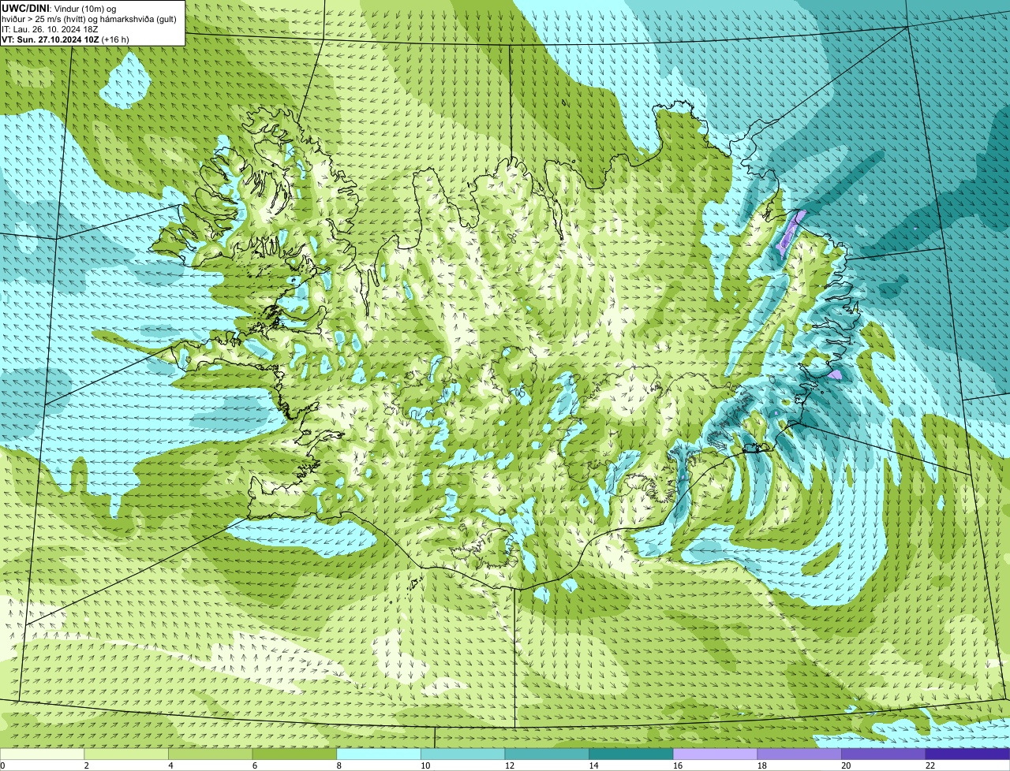1010x771 pixels.
Task: Click the 12–14 m/s teal legend swatch
Action: 547,754
